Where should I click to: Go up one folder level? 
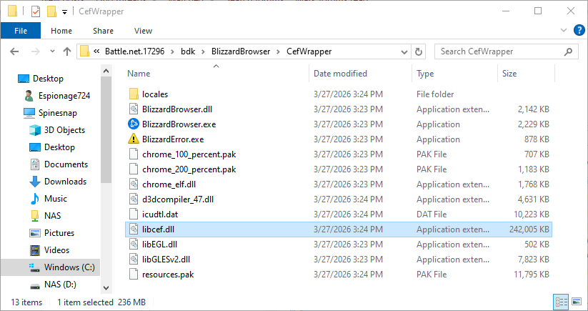tap(67, 51)
